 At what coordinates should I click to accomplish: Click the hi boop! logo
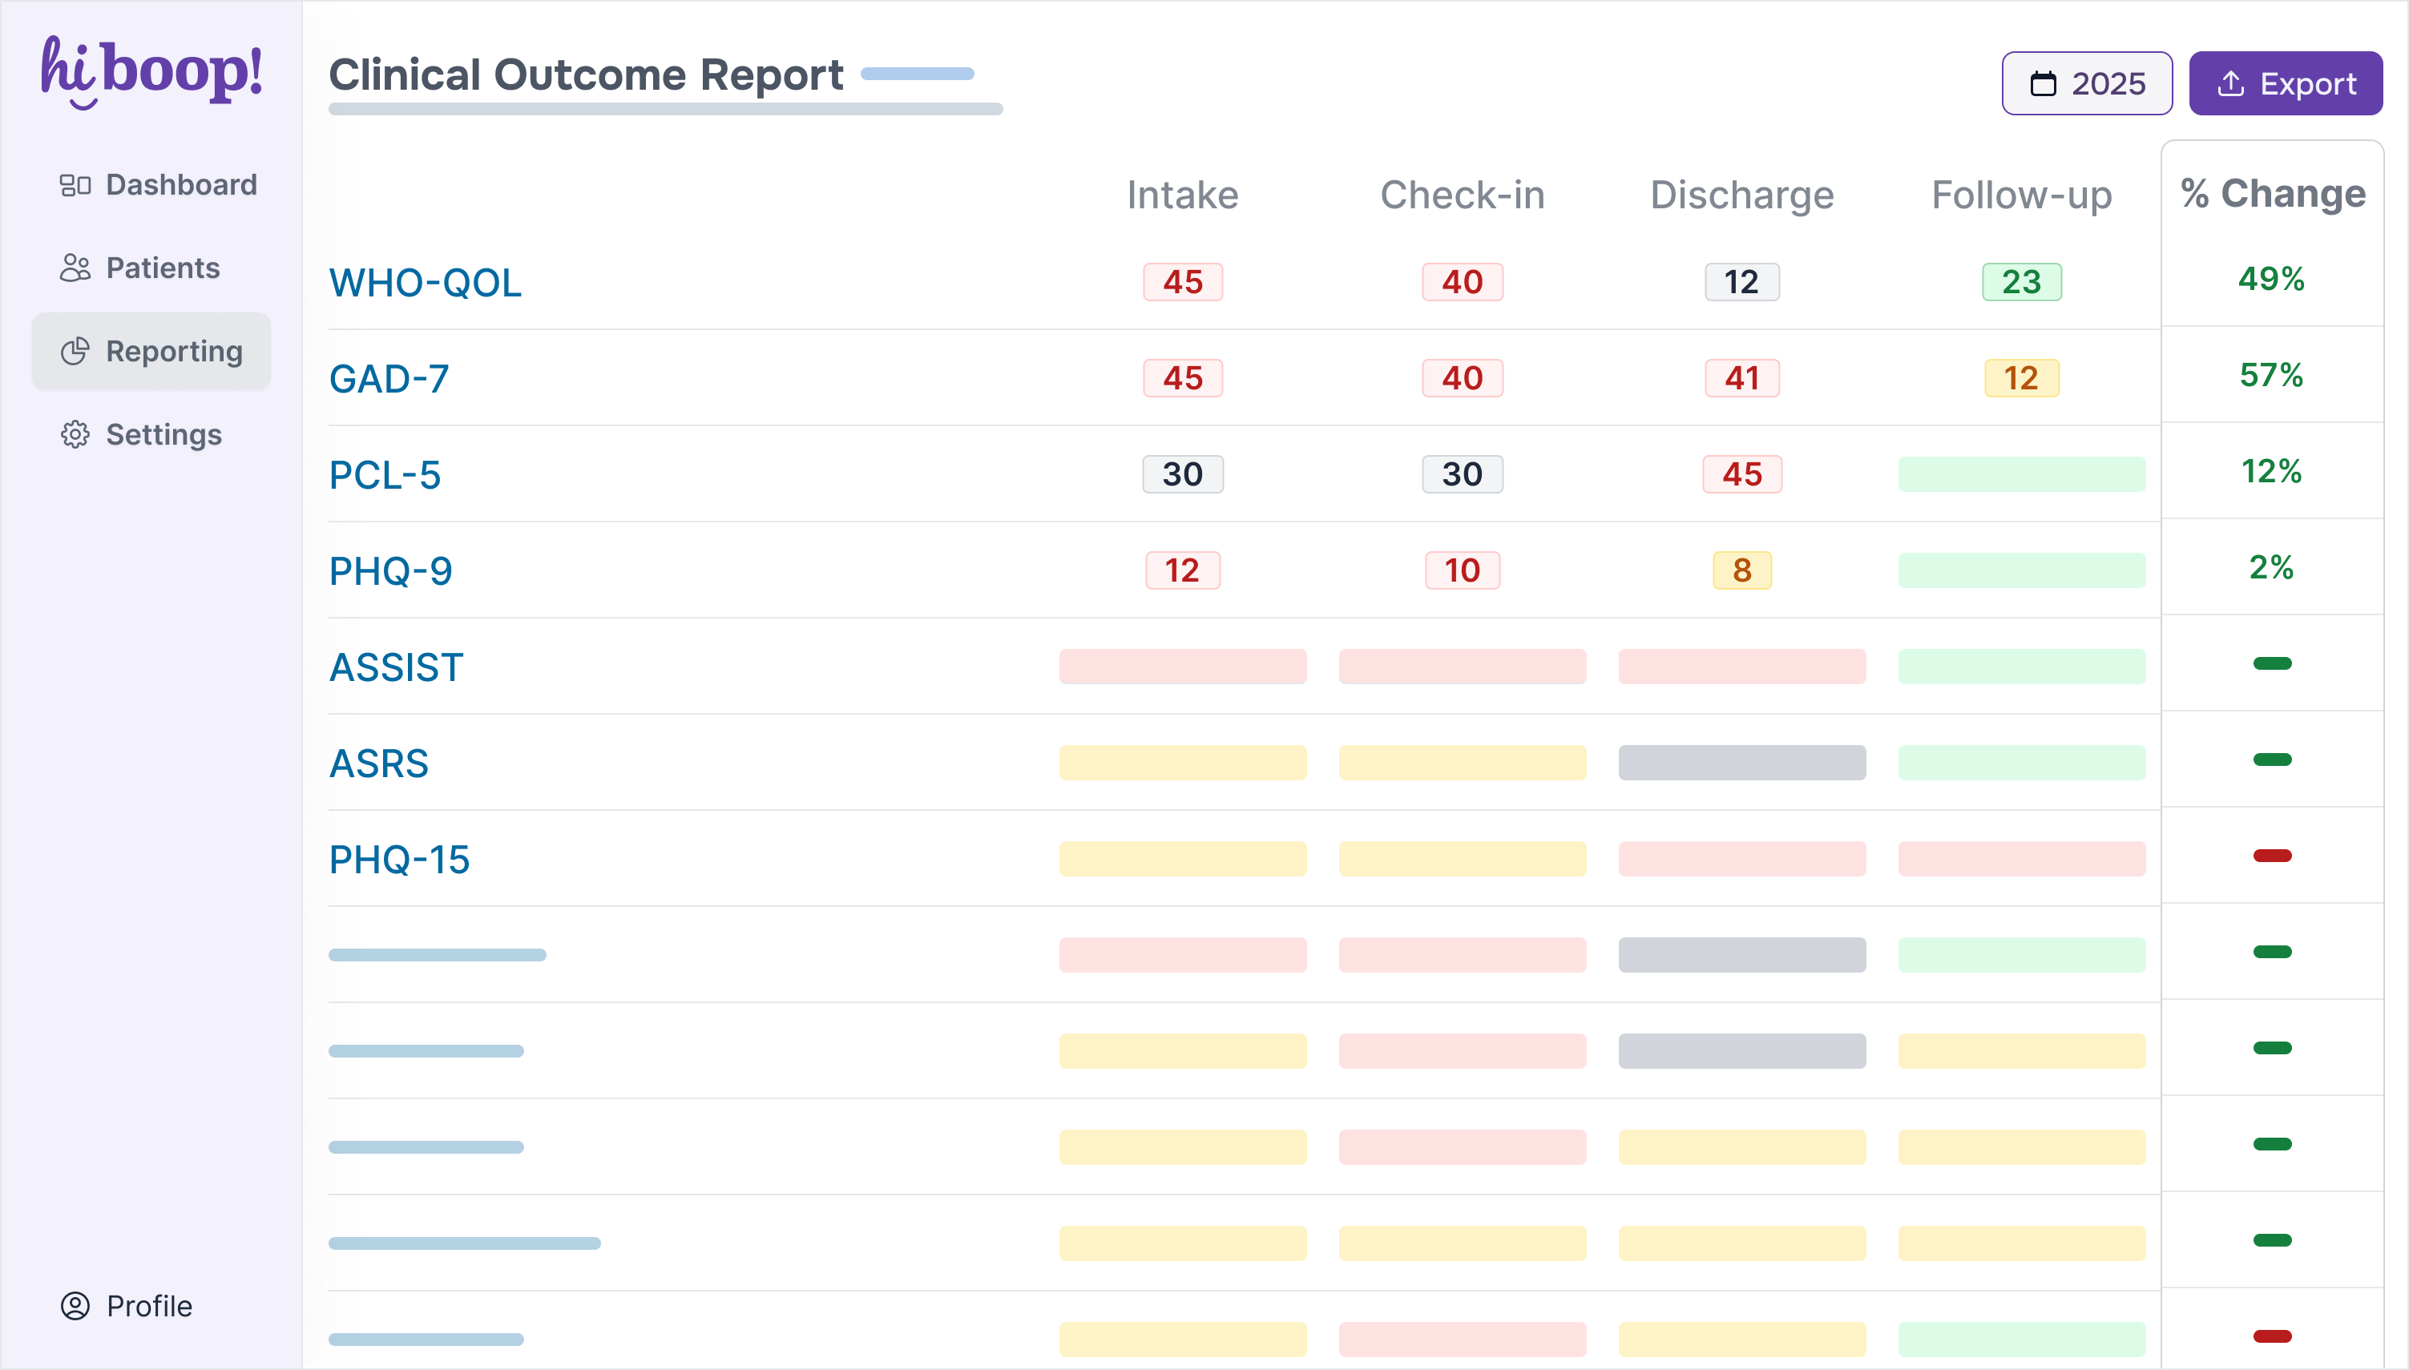151,71
